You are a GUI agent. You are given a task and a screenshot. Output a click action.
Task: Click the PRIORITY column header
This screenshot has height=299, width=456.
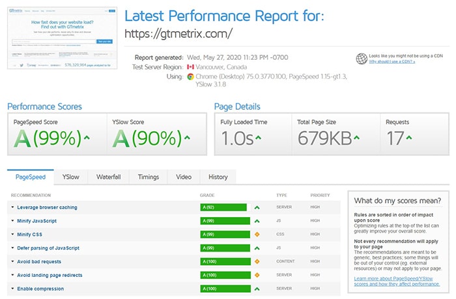[321, 196]
